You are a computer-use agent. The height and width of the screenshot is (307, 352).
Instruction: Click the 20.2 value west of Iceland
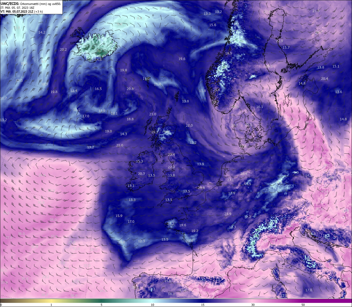[x=63, y=50]
